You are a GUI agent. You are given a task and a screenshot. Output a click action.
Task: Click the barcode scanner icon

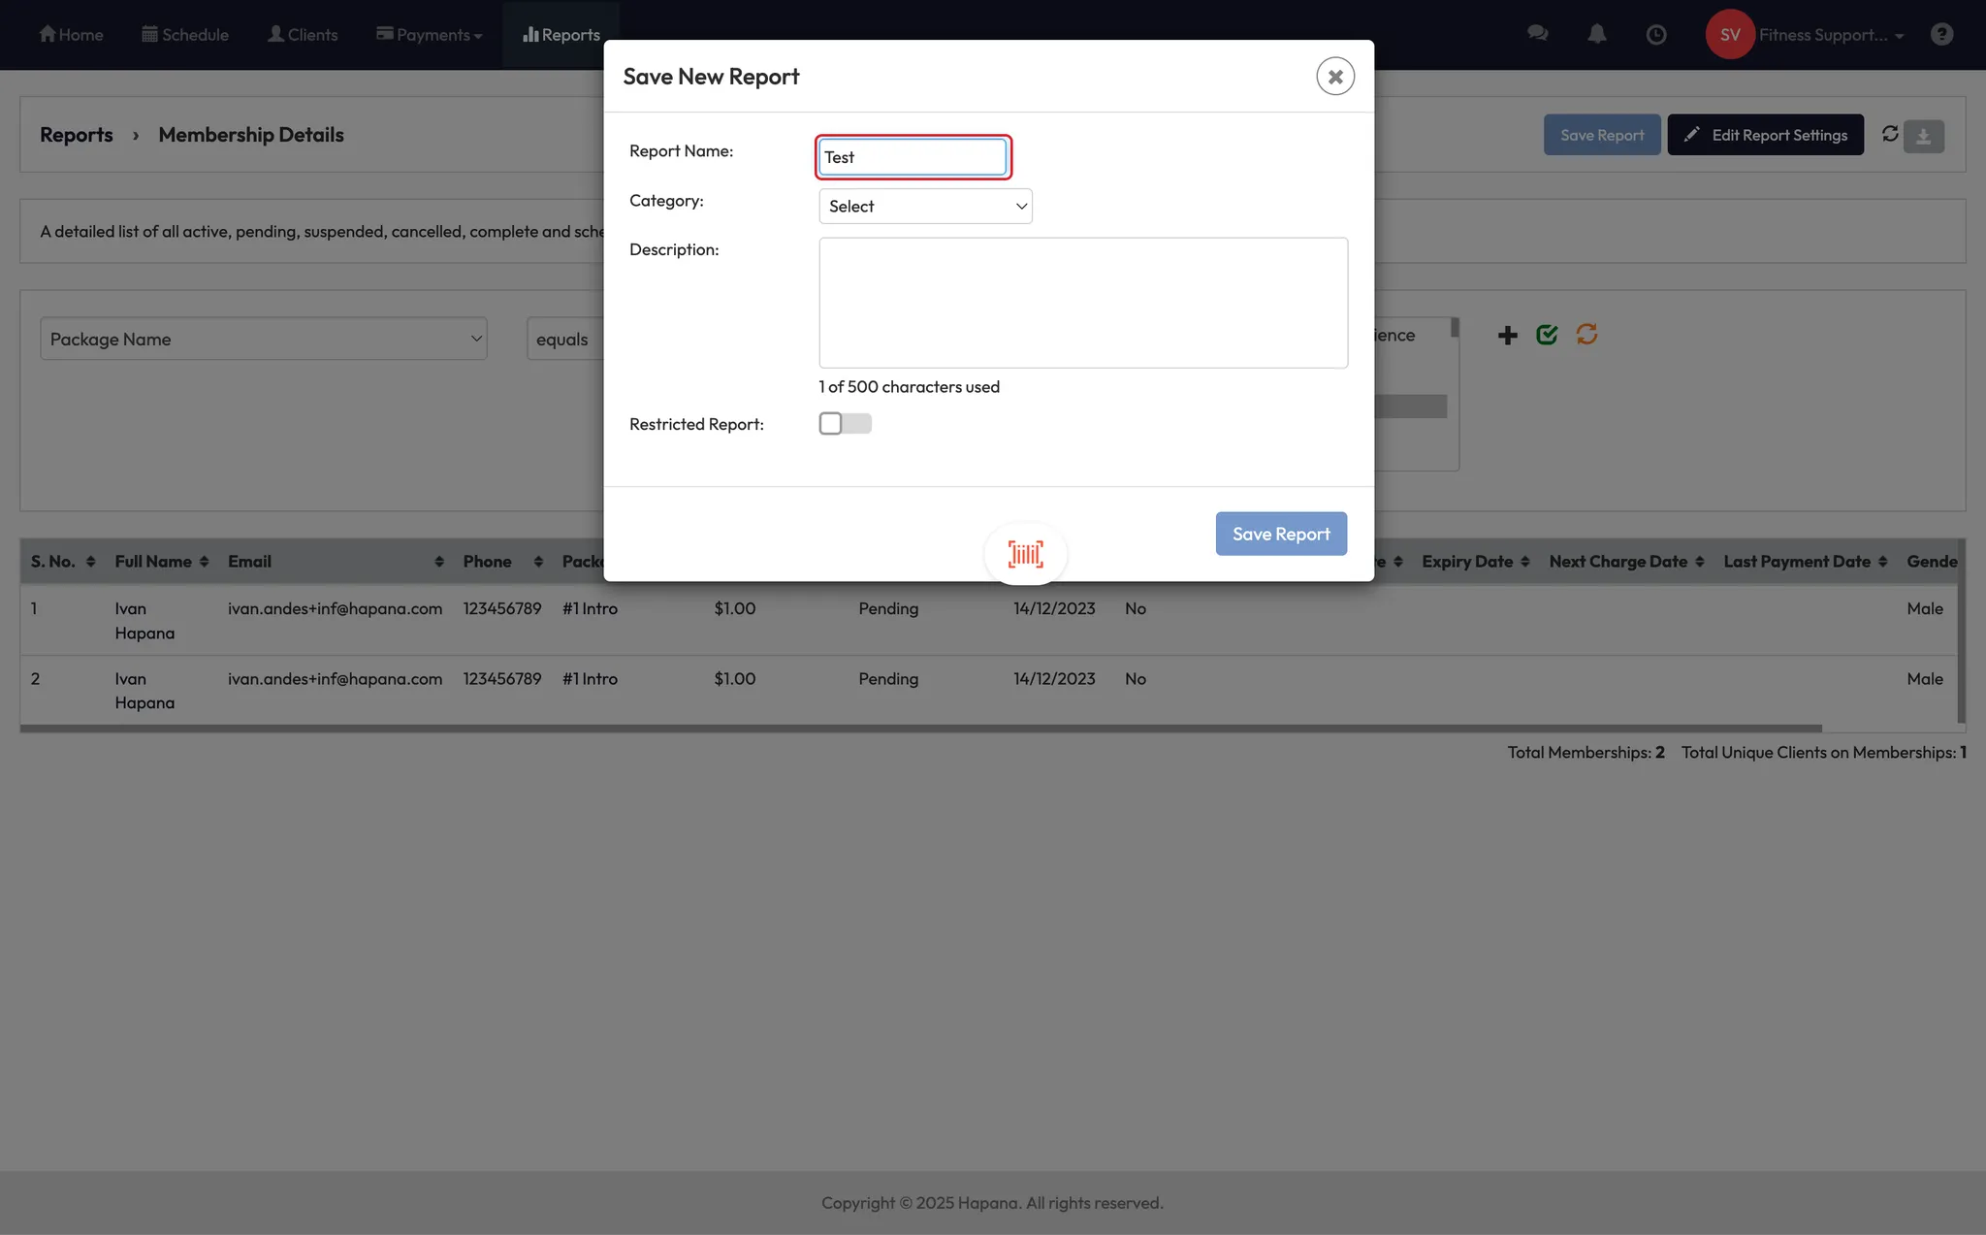1025,554
